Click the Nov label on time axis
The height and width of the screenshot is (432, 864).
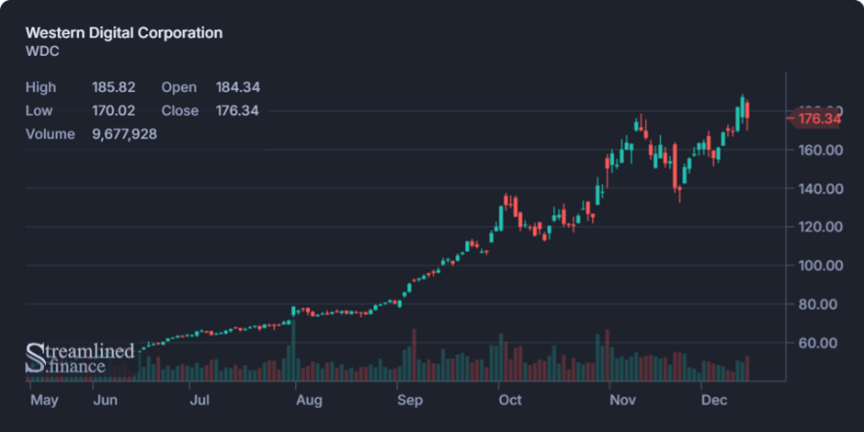(x=623, y=400)
